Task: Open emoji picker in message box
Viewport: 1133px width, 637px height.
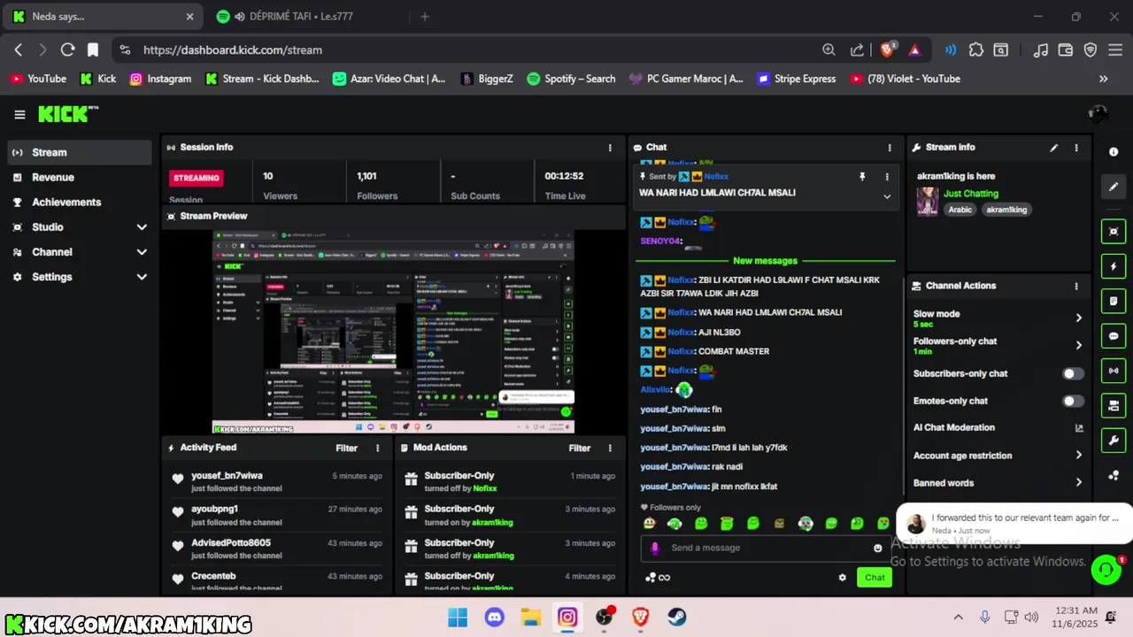Action: (x=878, y=548)
